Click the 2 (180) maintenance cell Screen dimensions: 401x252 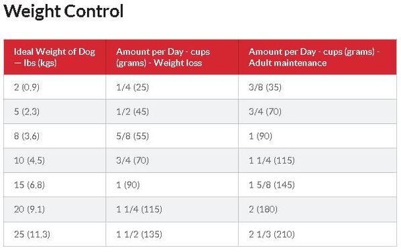click(x=317, y=209)
